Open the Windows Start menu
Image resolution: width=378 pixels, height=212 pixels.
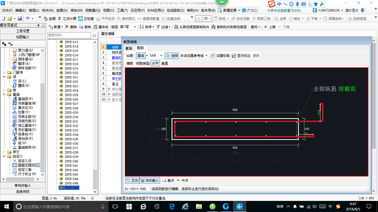(6, 206)
